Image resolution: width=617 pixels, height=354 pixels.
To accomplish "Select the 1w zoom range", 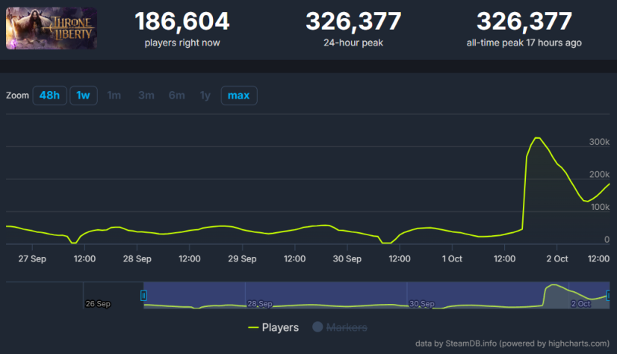I will pyautogui.click(x=84, y=96).
